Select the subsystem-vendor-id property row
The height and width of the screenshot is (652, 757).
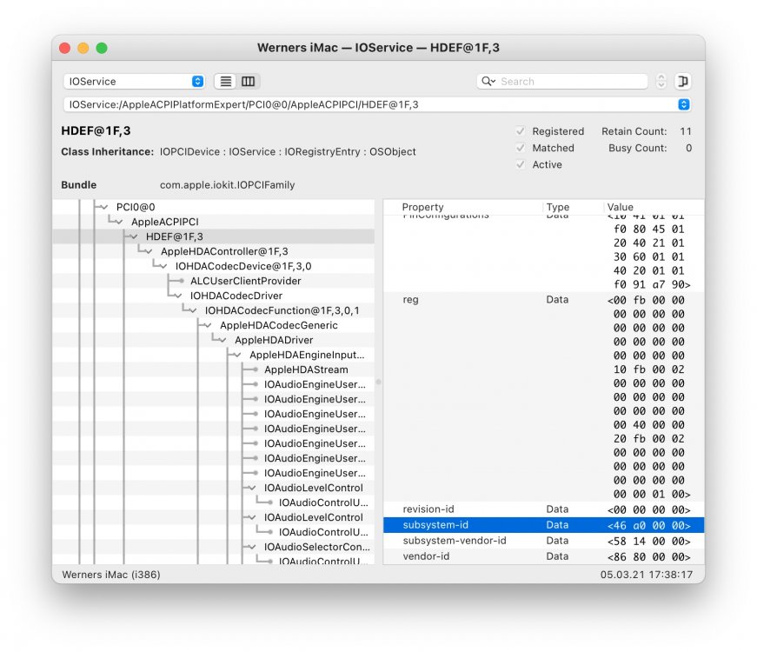[x=543, y=541]
